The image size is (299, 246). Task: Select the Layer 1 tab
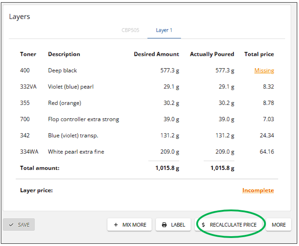[x=164, y=30]
